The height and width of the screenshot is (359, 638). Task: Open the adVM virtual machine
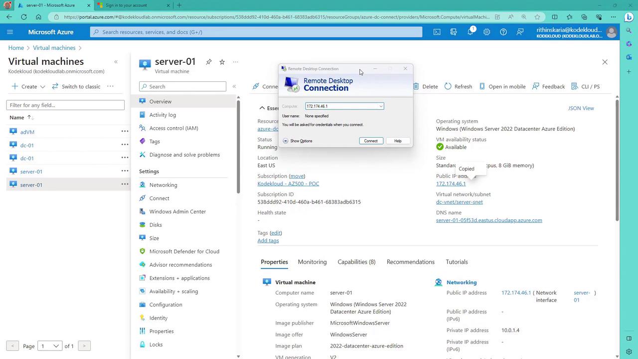[x=27, y=132]
